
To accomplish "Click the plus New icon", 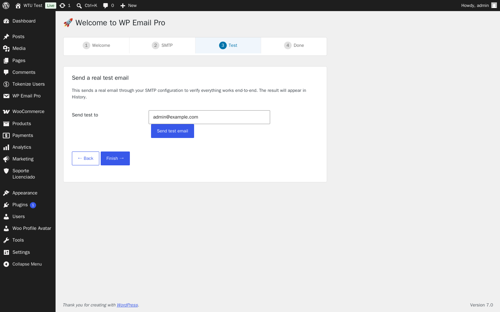I will coord(123,6).
